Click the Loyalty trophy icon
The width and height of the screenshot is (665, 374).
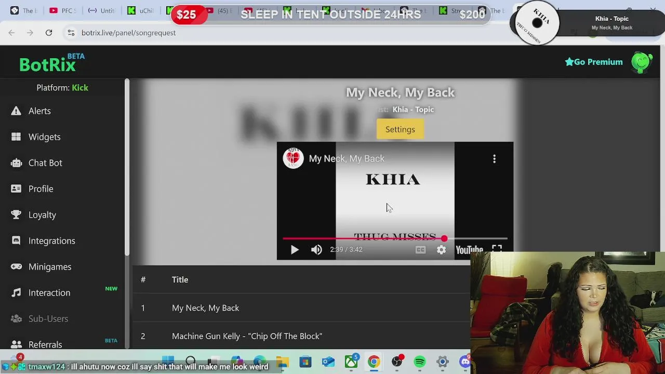[16, 215]
